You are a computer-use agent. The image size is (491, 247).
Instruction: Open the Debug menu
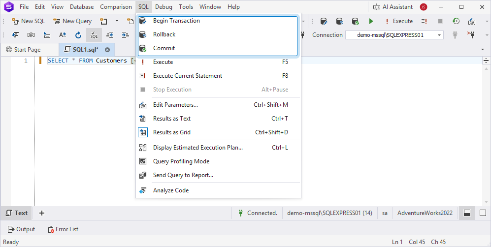click(x=164, y=6)
